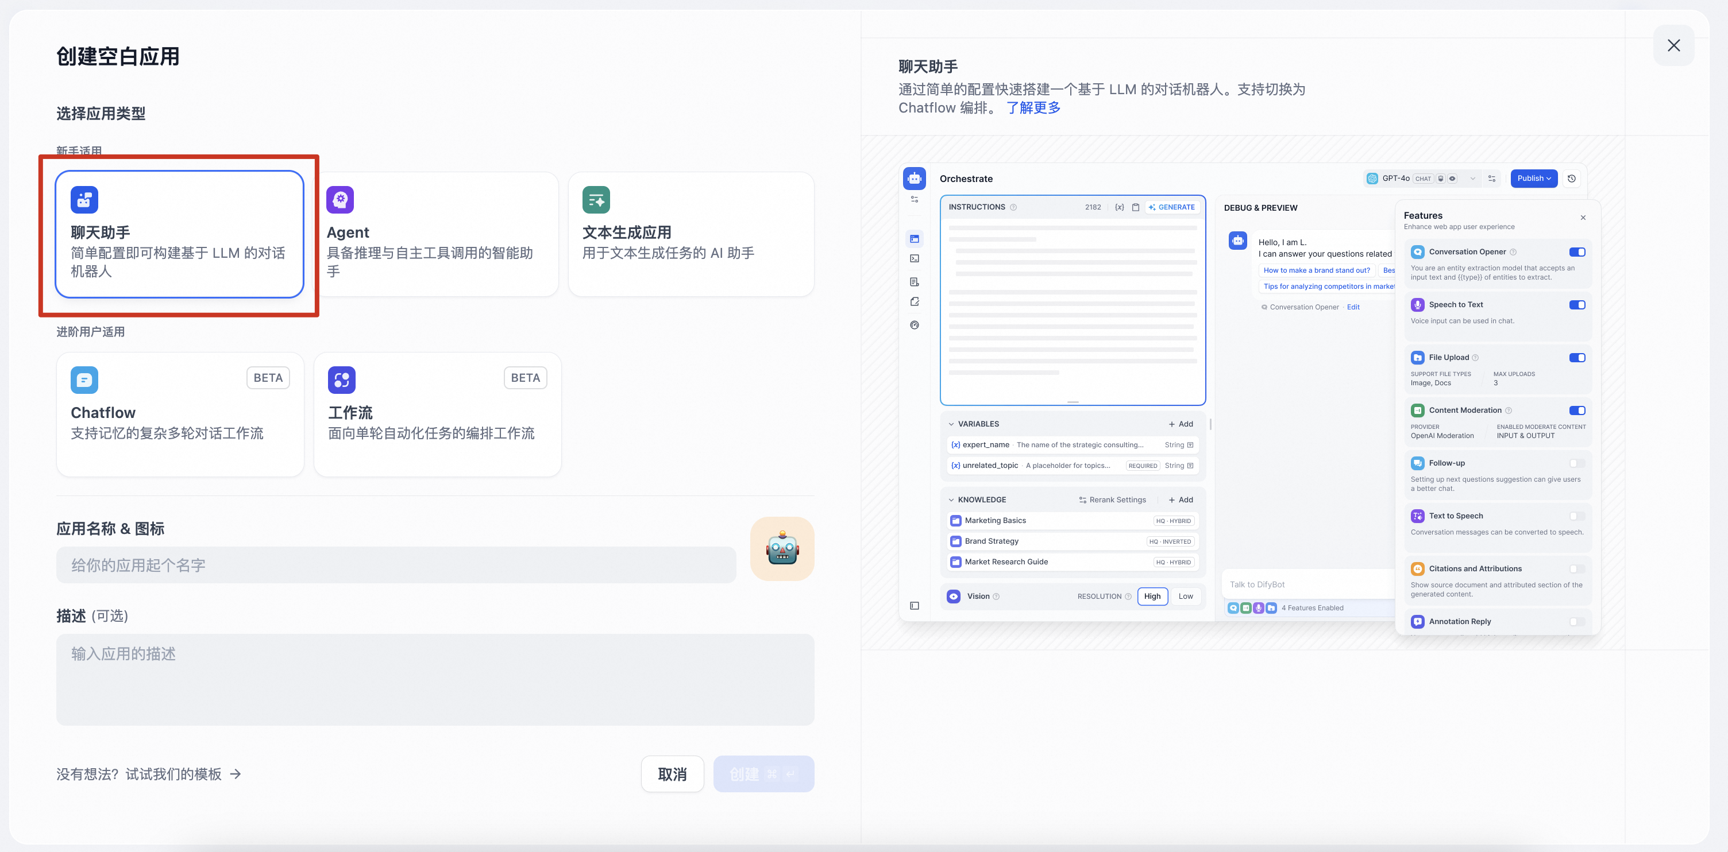Disable the Speech to Text switch

(x=1576, y=305)
